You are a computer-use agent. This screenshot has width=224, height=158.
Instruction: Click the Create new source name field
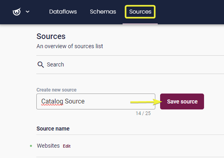[x=96, y=101]
